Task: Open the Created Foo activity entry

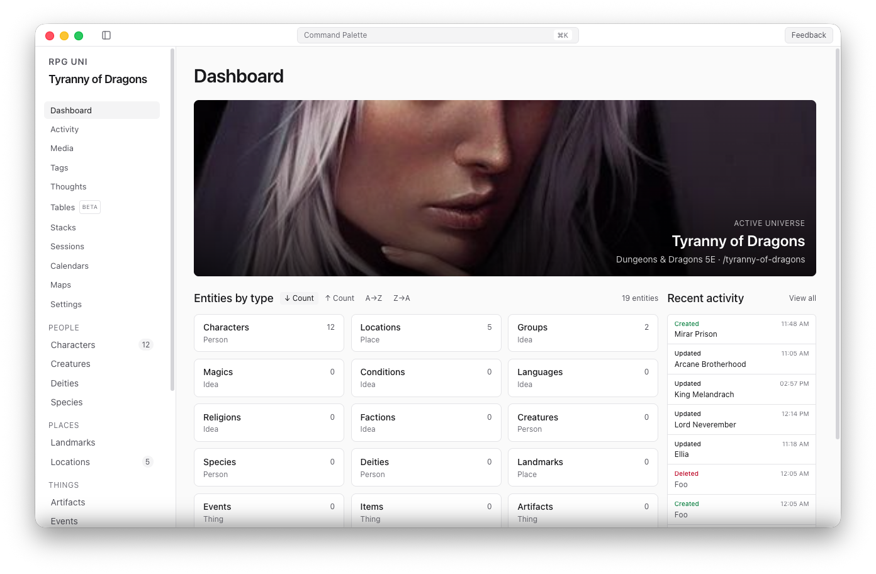Action: (741, 510)
